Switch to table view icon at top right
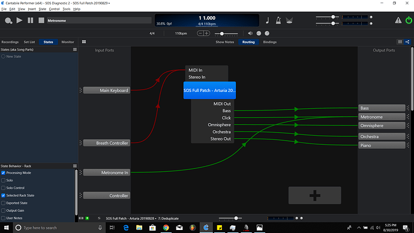 [x=400, y=42]
